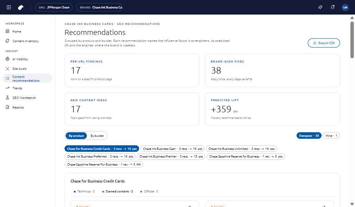Click the New Content Ideas card
This screenshot has height=207, width=355.
point(132,109)
